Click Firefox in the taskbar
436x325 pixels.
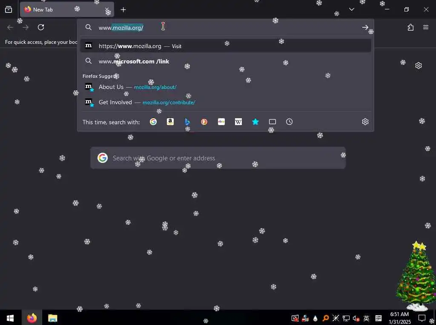coord(32,318)
